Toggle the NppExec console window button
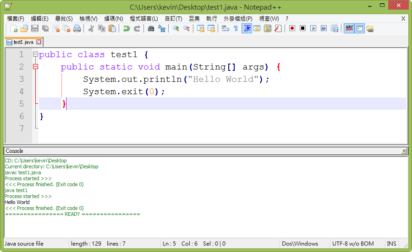The image size is (412, 252). pyautogui.click(x=359, y=28)
